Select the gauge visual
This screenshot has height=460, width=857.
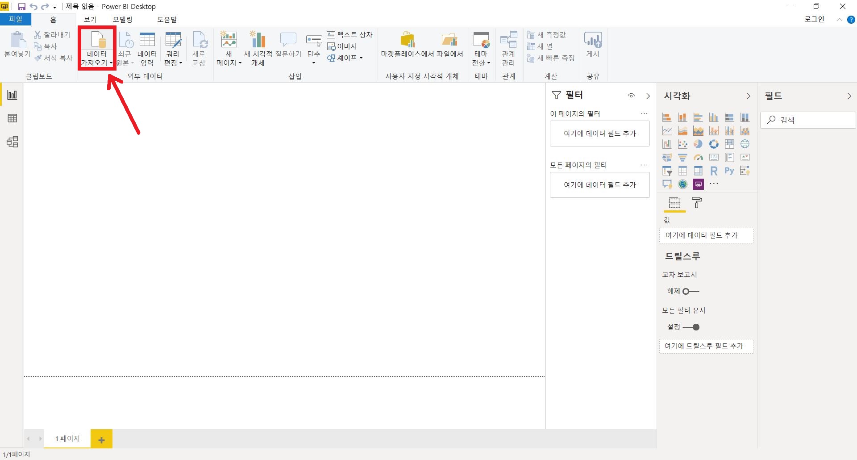tap(698, 157)
